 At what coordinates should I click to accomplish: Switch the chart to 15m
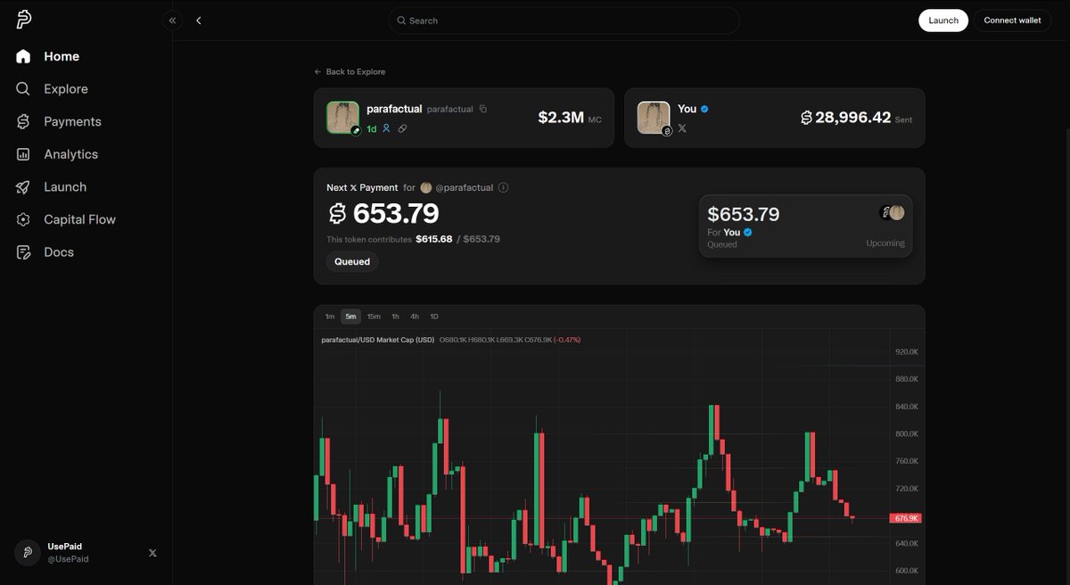point(374,317)
